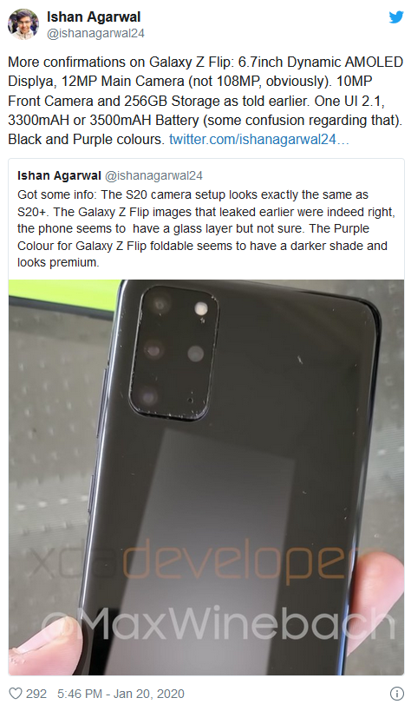Open the Ishan Agarwal name in tweet header

tap(94, 16)
